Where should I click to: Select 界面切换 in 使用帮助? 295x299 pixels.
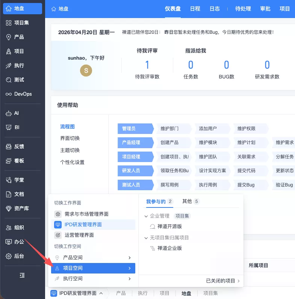(70, 138)
